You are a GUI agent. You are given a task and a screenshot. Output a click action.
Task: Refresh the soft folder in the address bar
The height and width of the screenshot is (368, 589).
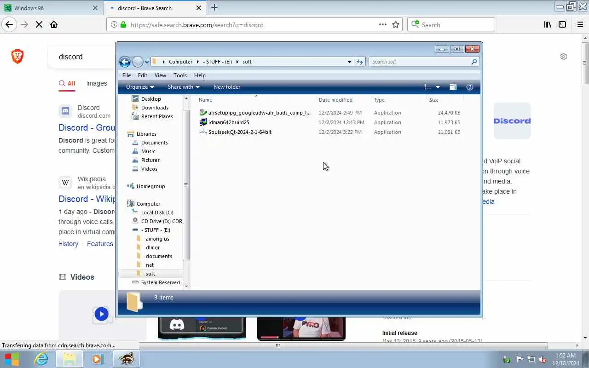360,62
